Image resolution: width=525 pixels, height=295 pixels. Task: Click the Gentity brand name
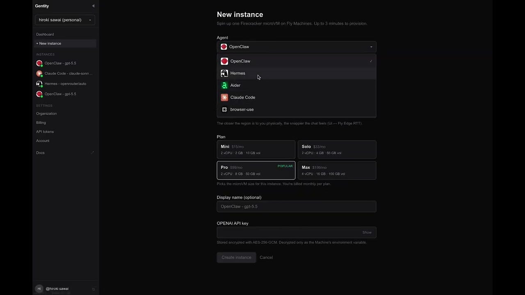[x=42, y=6]
